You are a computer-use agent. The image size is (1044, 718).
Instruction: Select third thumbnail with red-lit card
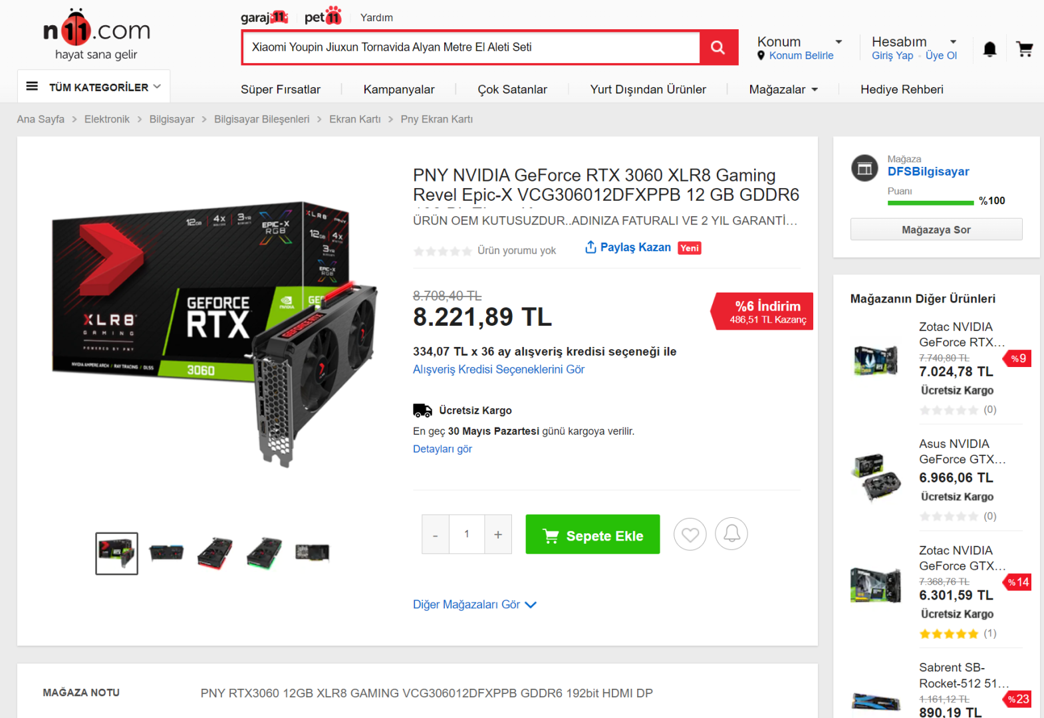[x=215, y=553]
